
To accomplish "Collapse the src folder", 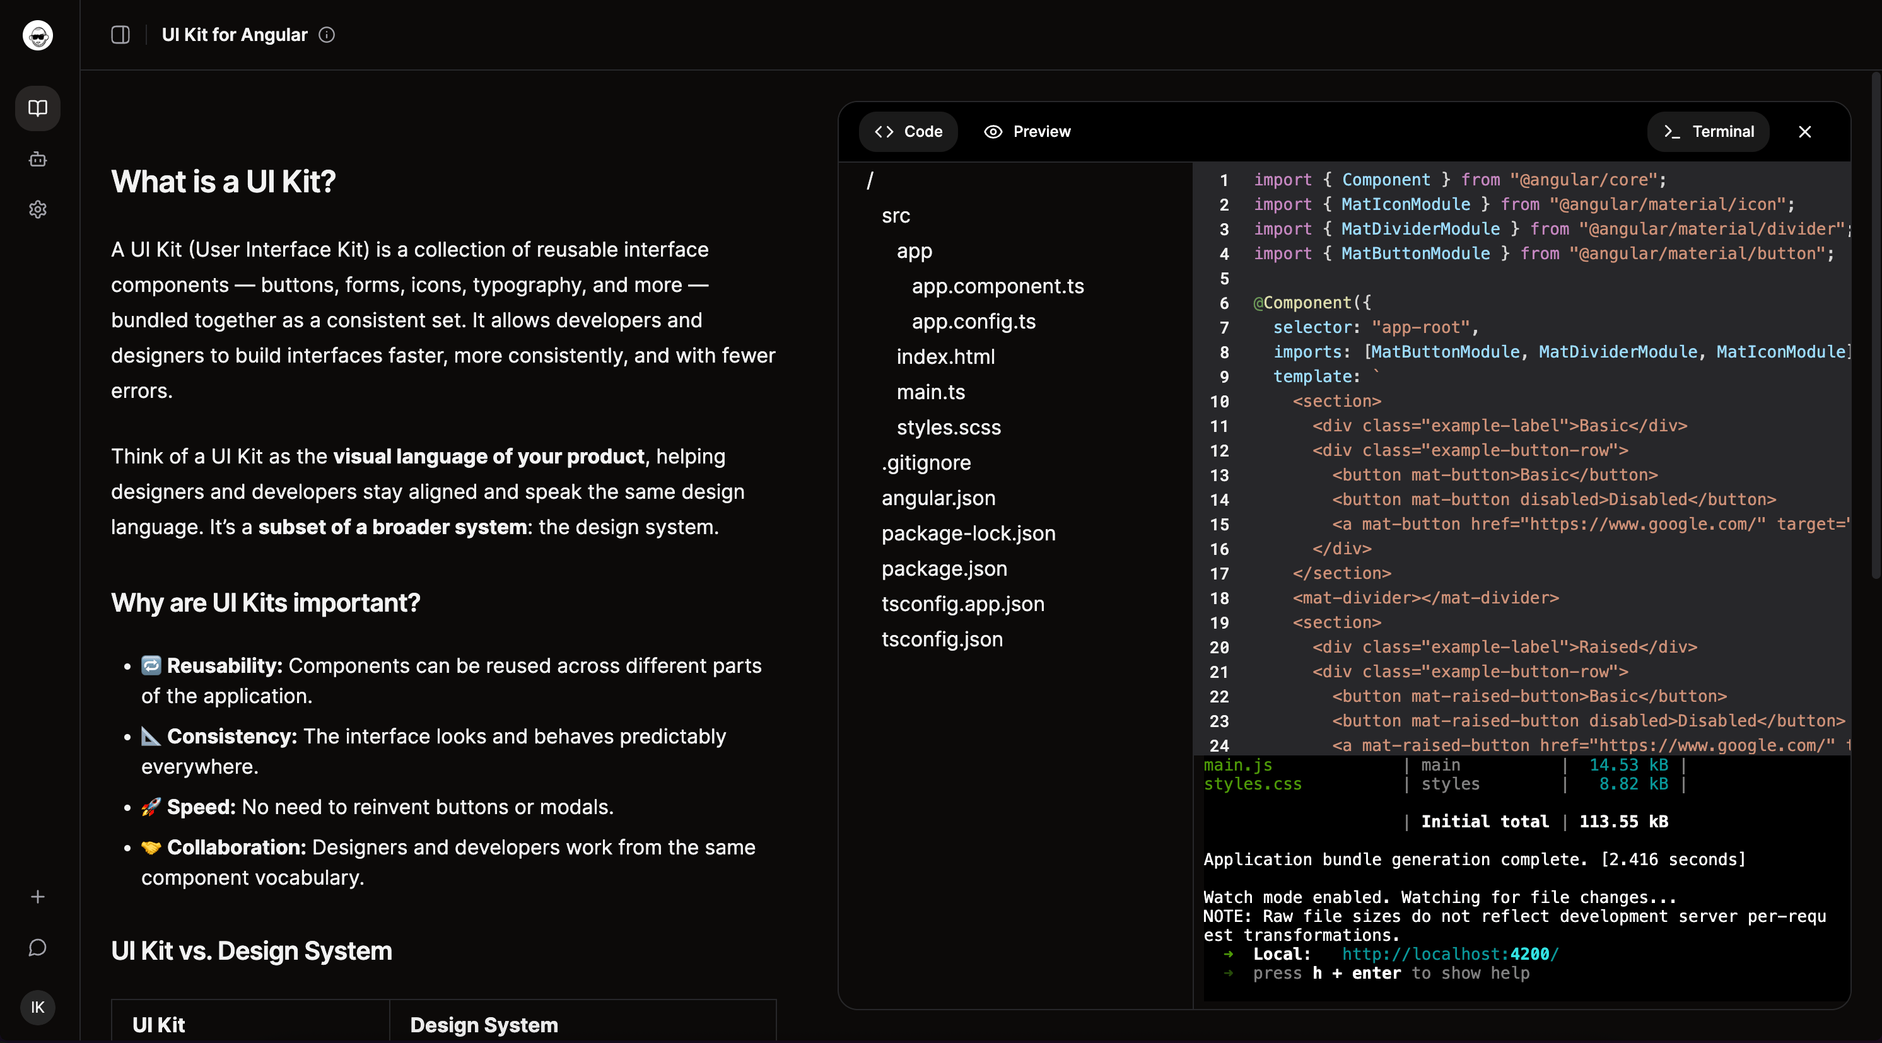I will [x=896, y=216].
